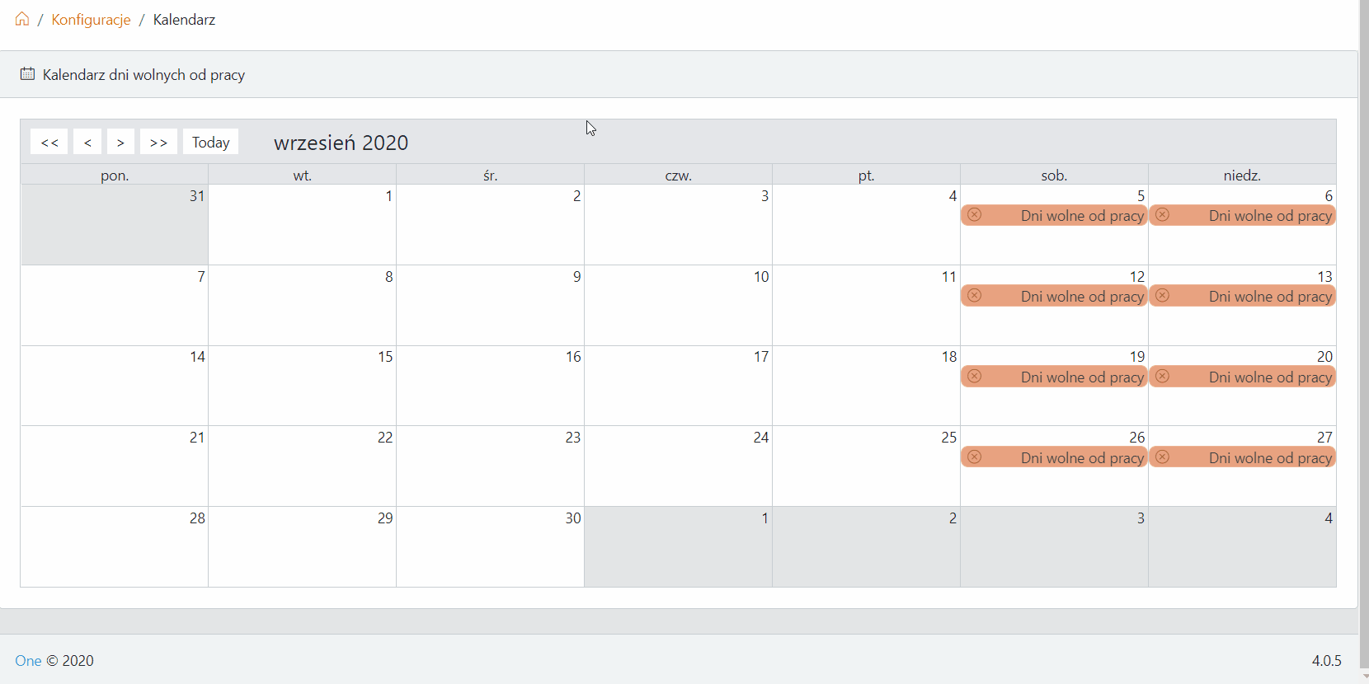The image size is (1369, 684).
Task: Jump to next year with >> button
Action: click(158, 142)
